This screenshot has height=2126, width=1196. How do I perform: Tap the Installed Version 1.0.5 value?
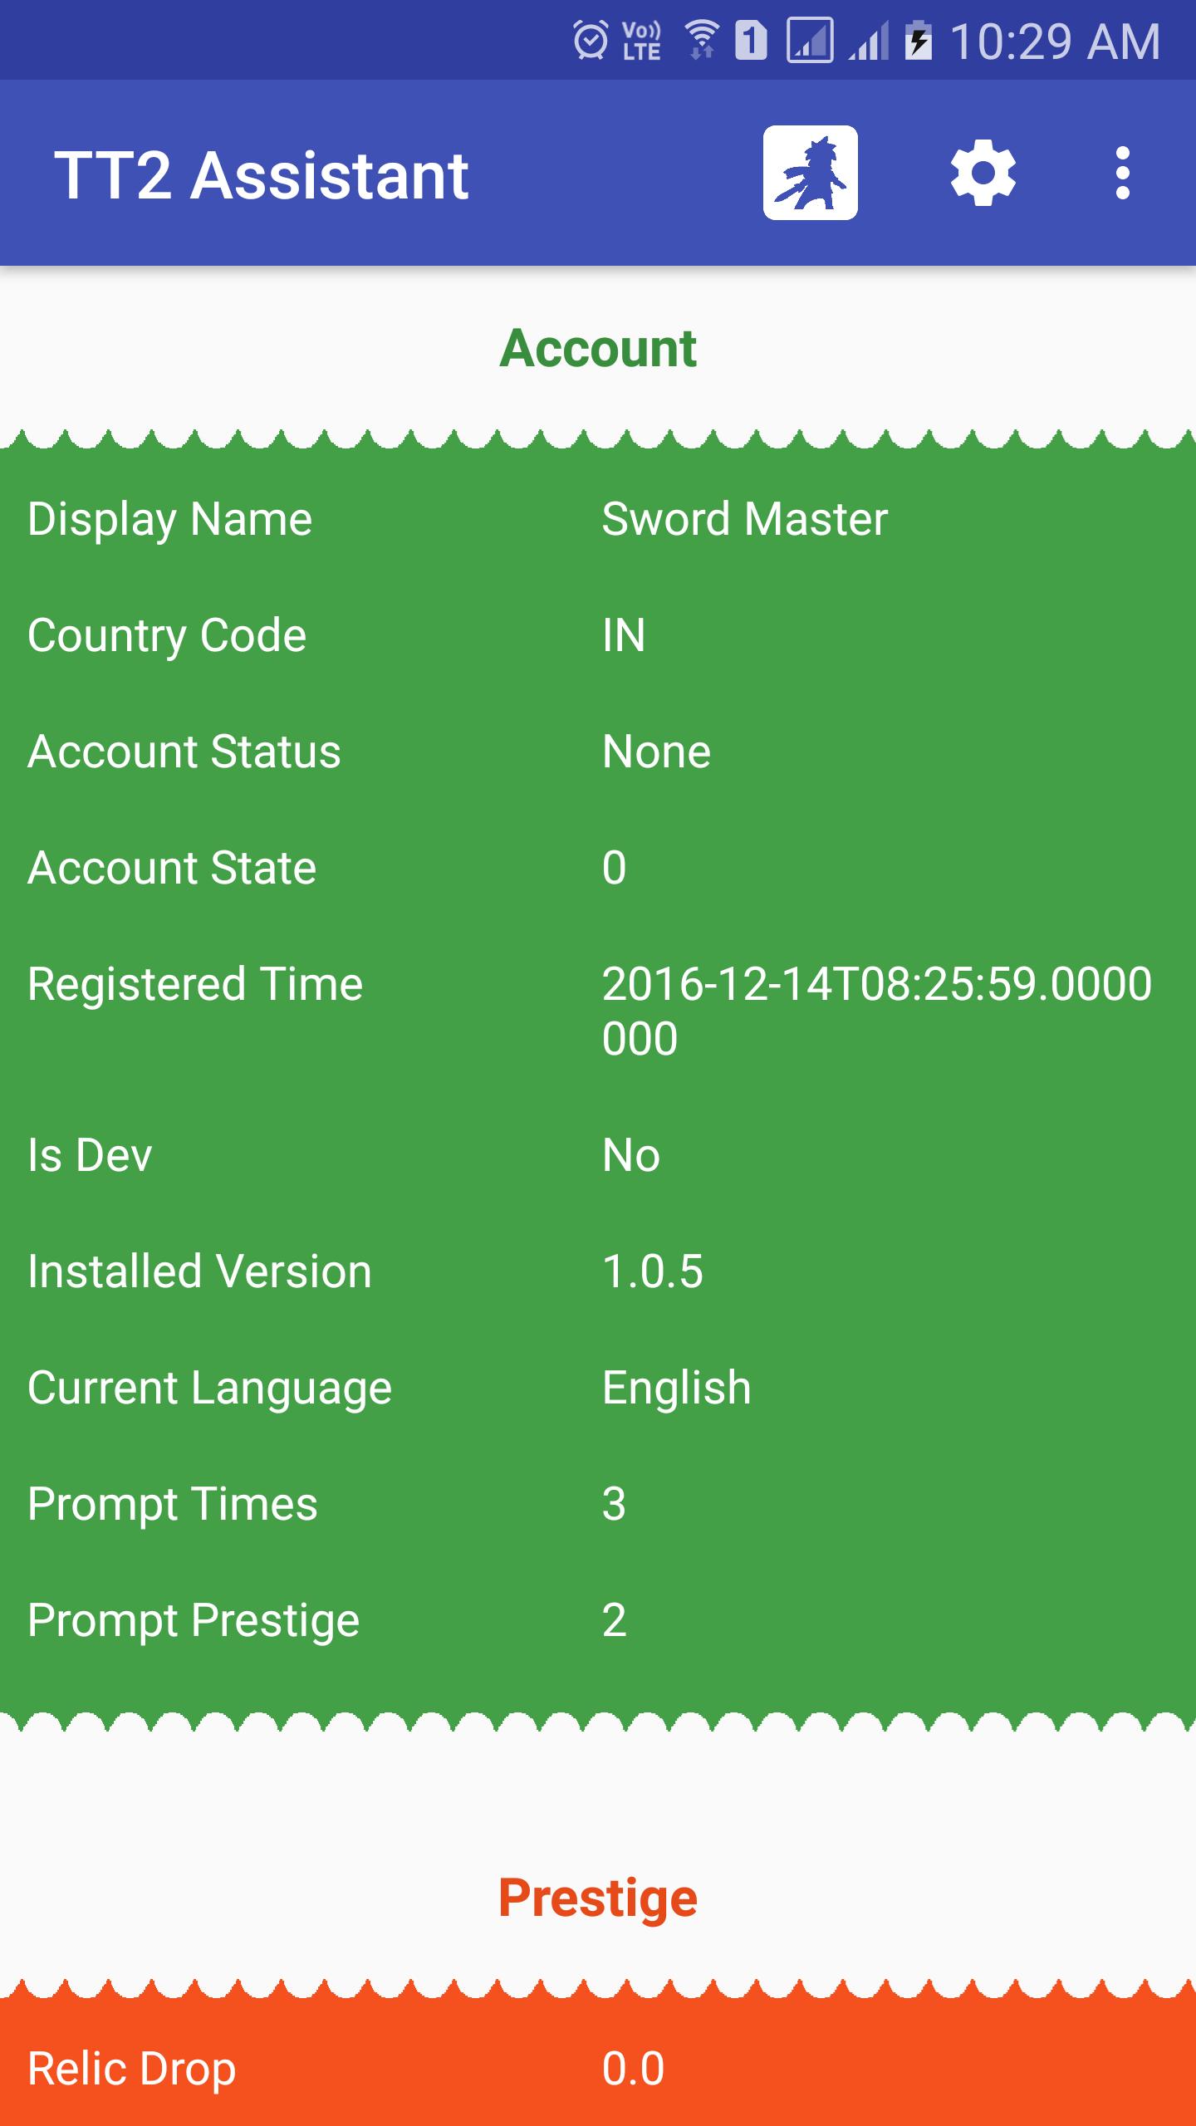pos(653,1271)
